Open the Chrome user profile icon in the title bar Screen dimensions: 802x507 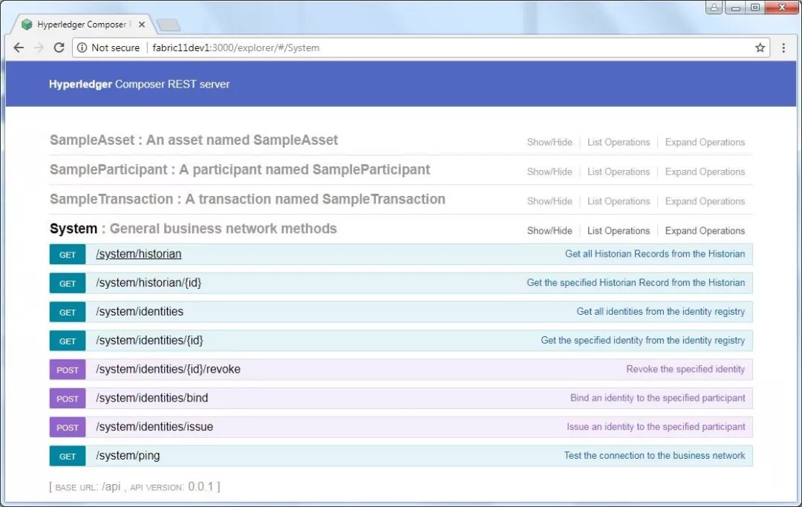714,7
